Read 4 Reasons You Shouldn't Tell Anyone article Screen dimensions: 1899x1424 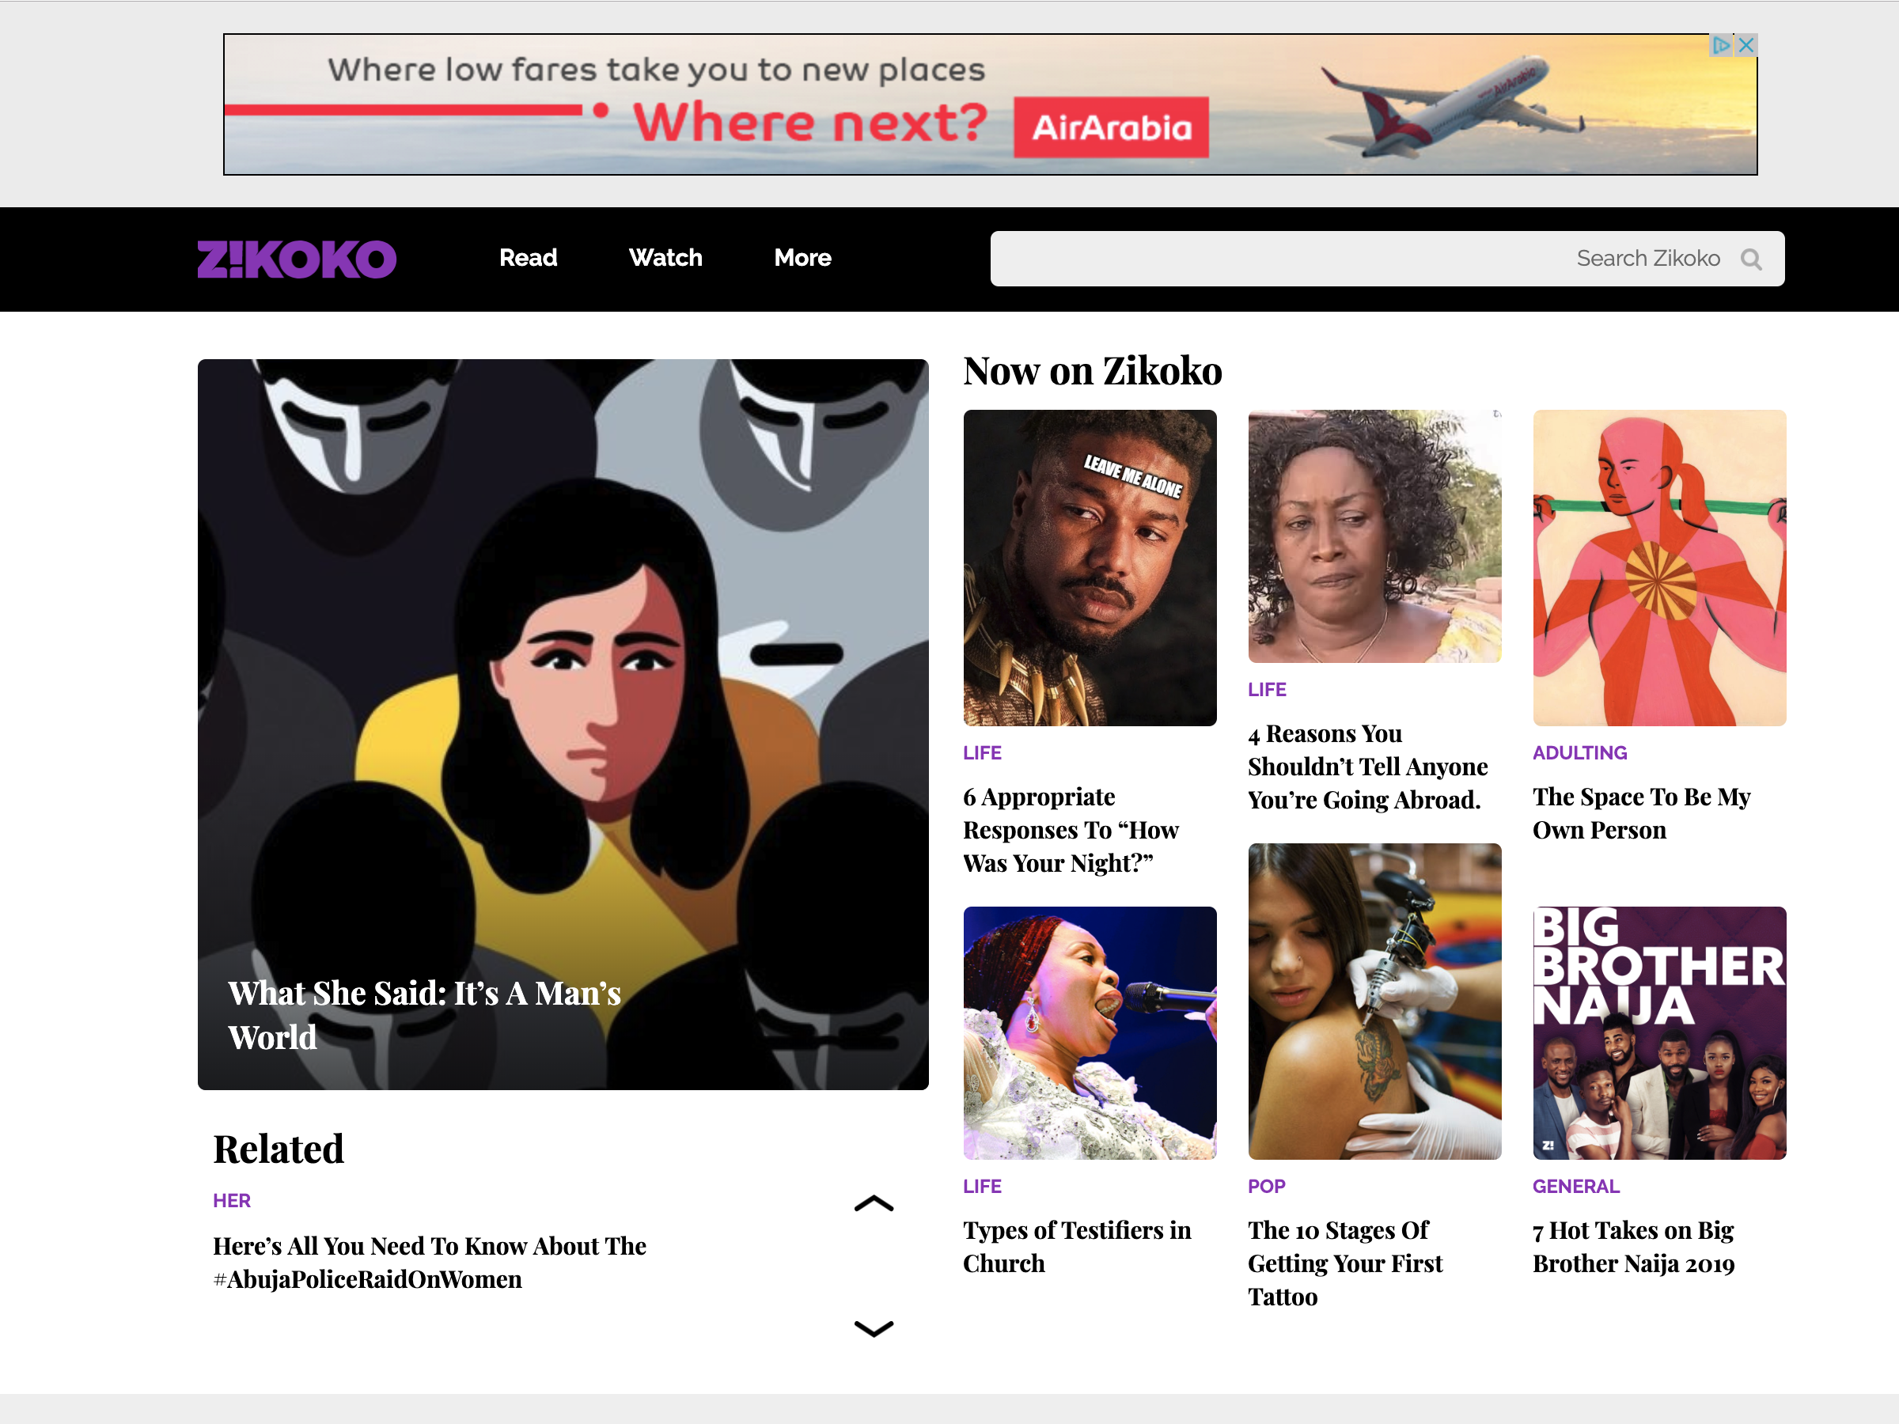click(1367, 767)
